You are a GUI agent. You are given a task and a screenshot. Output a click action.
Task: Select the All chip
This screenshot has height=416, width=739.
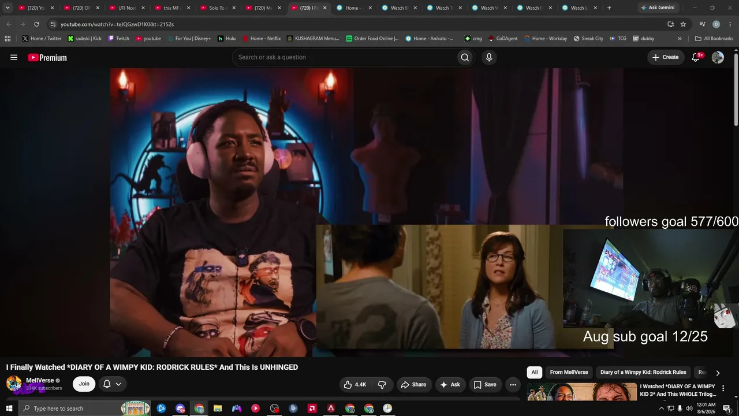click(x=535, y=372)
